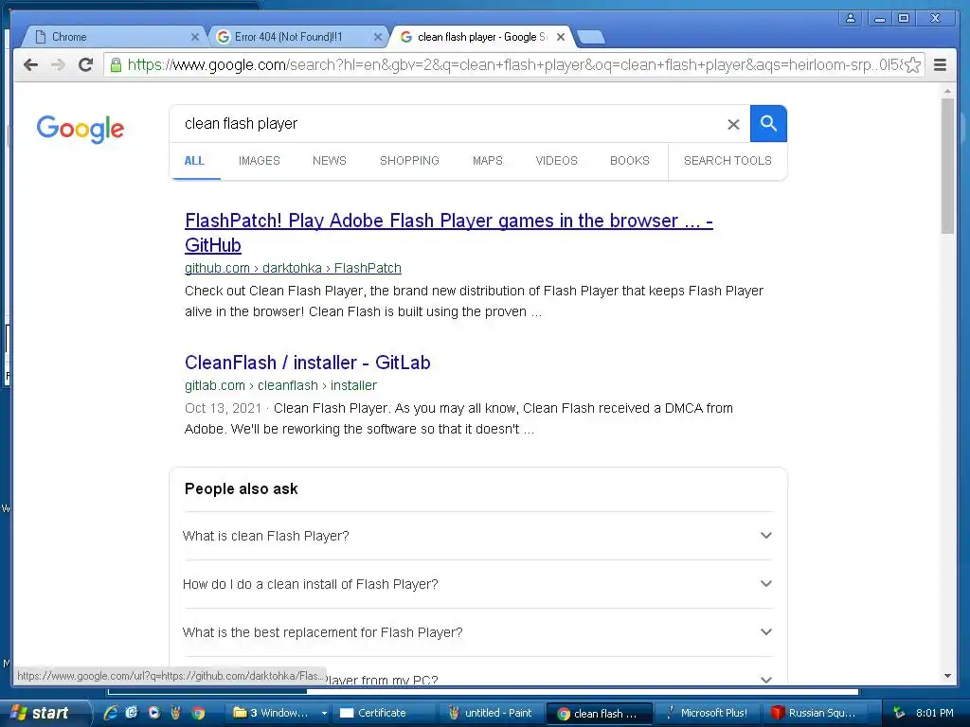Open BOOKS results
This screenshot has height=727, width=970.
(630, 161)
